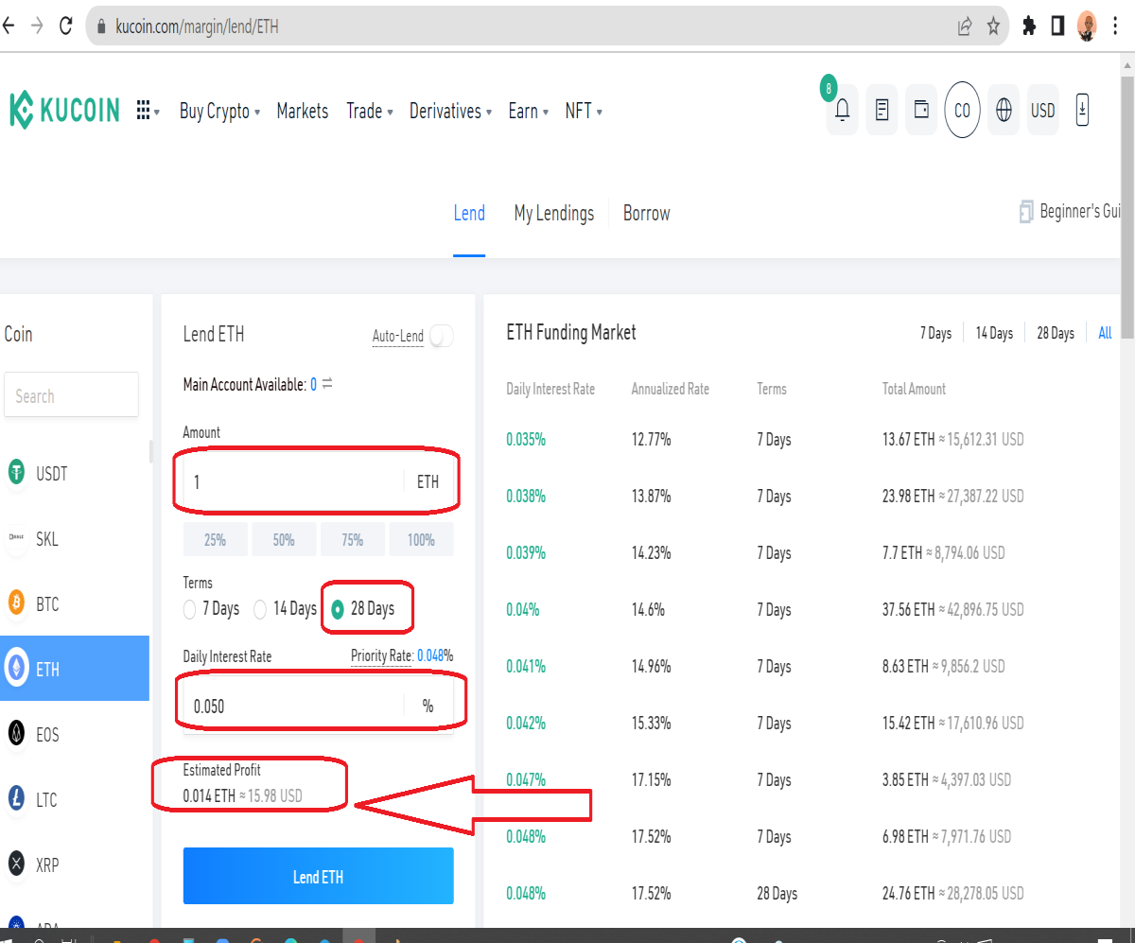Click the coin Search box
This screenshot has height=943, width=1135.
pyautogui.click(x=72, y=394)
